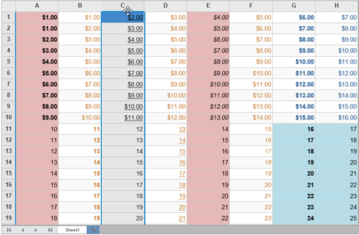Screen dimensions: 359x235
Task: Select column G header
Action: [294, 6]
